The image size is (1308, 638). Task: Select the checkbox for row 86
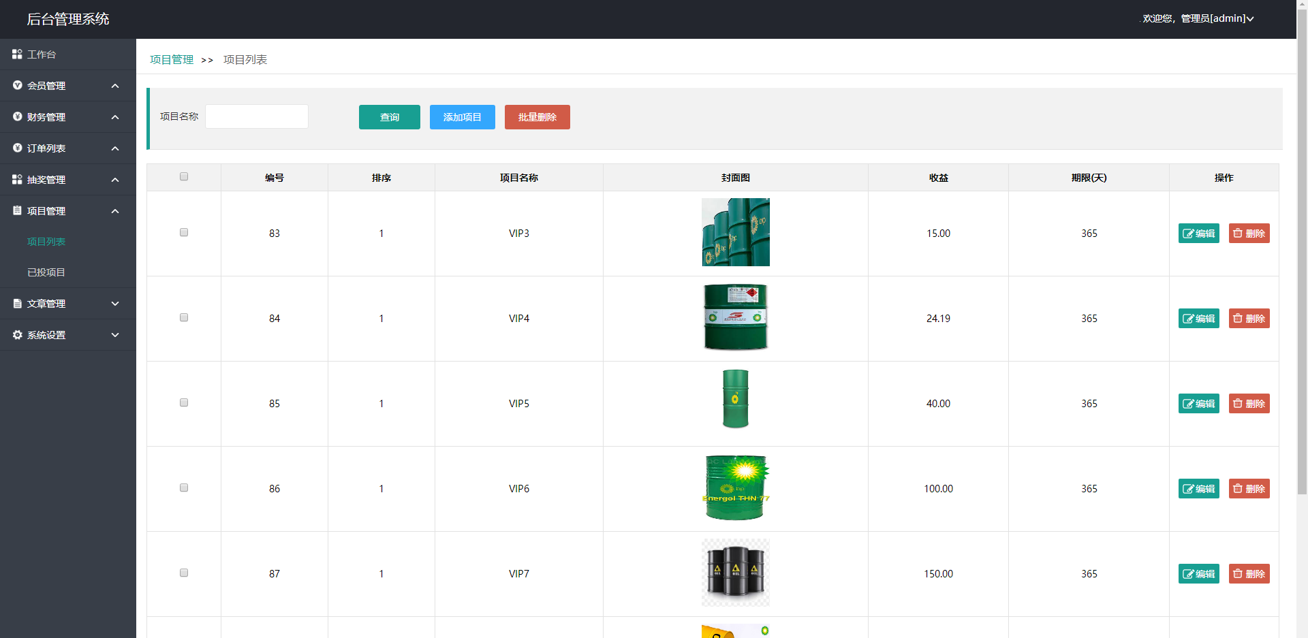(x=184, y=488)
